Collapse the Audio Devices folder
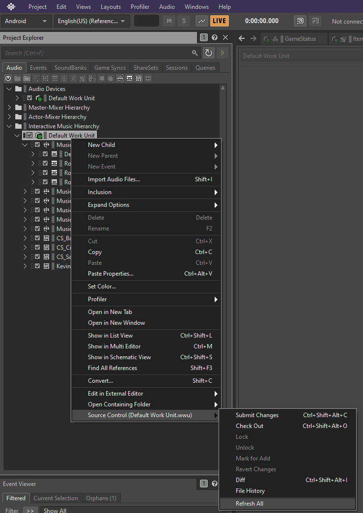363x513 pixels. (9, 88)
